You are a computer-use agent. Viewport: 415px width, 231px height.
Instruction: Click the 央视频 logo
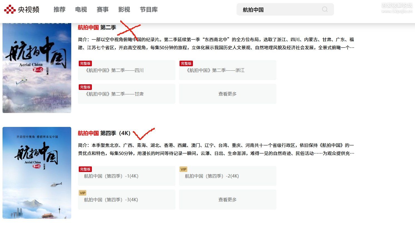22,9
